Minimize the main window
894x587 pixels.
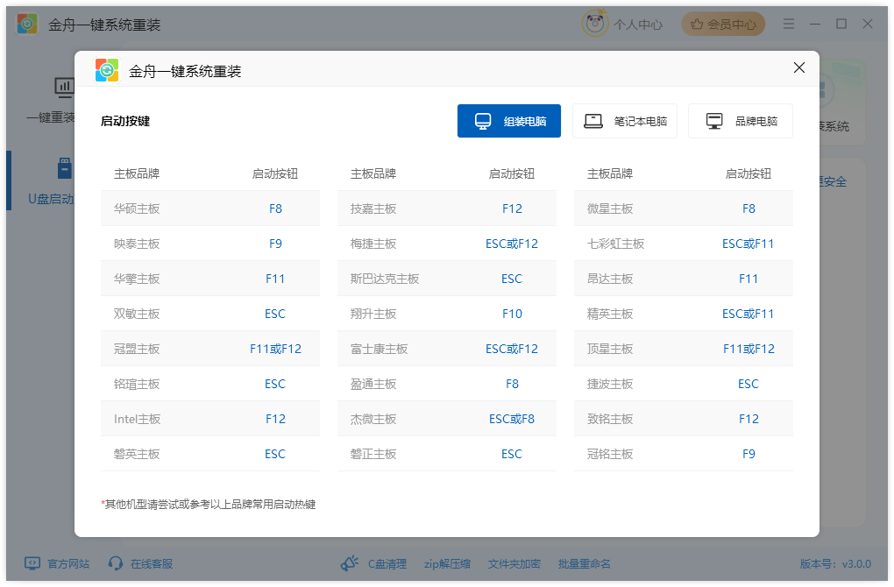815,24
